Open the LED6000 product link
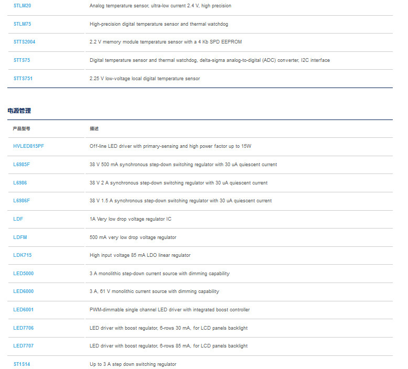The height and width of the screenshot is (369, 408). 24,291
